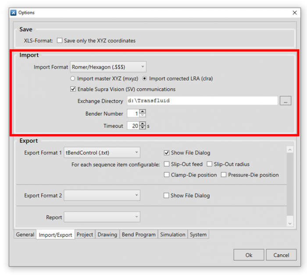This screenshot has width=307, height=275.
Task: Select Import master XYZ (mxyz) option
Action: (x=73, y=79)
